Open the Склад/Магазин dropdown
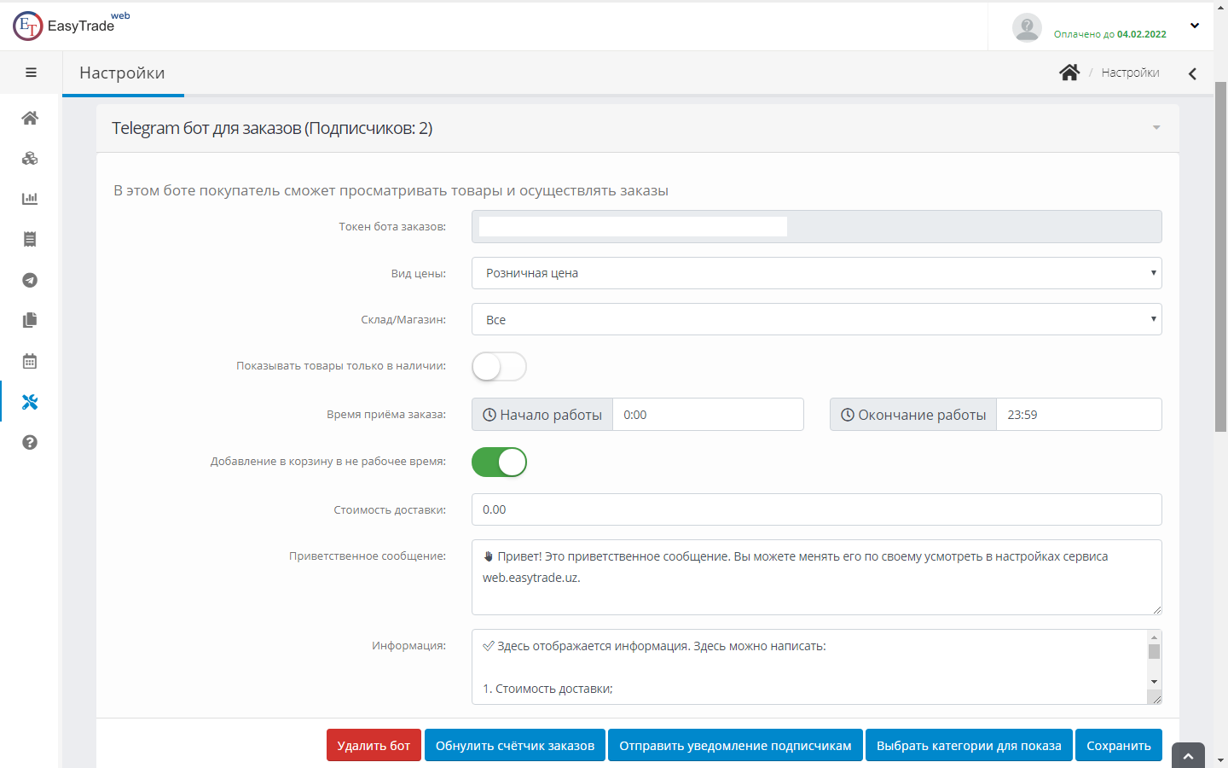1228x768 pixels. point(817,319)
